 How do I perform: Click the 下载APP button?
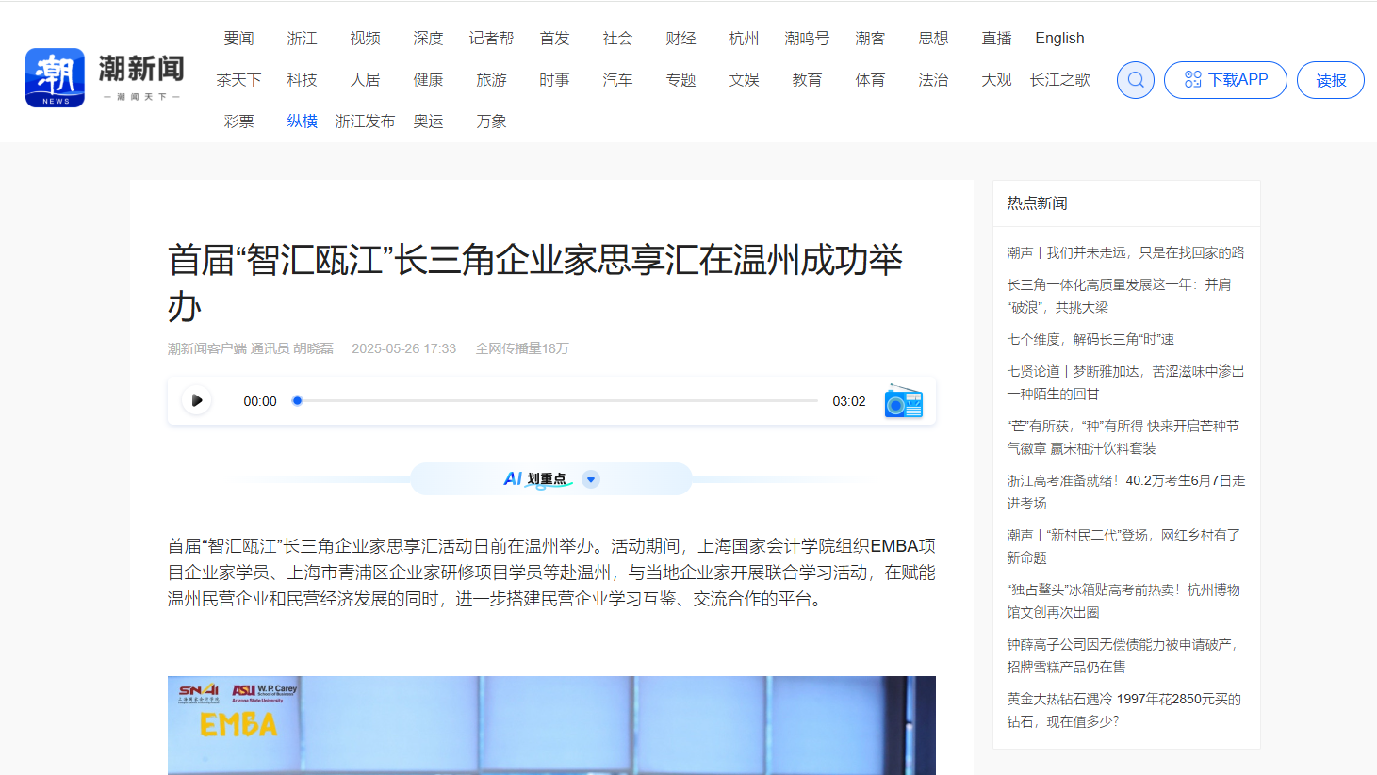(1225, 80)
